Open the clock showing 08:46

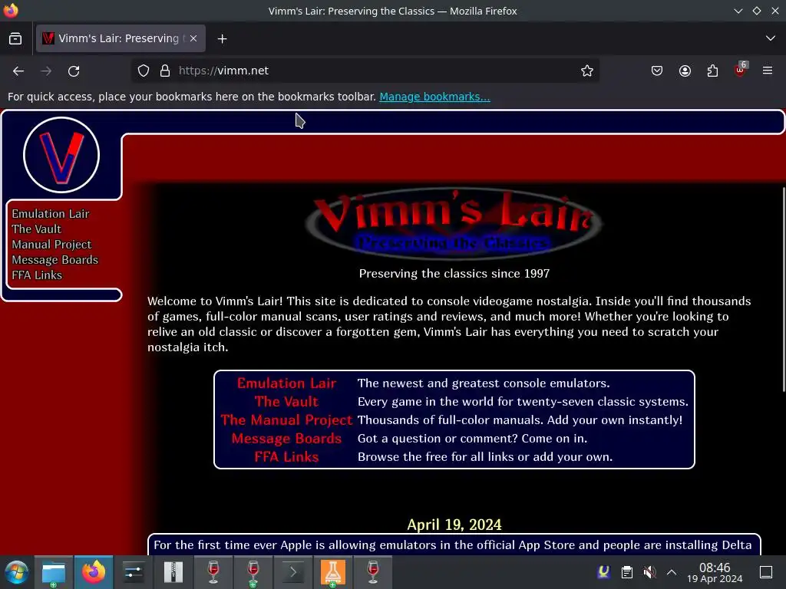pyautogui.click(x=715, y=572)
